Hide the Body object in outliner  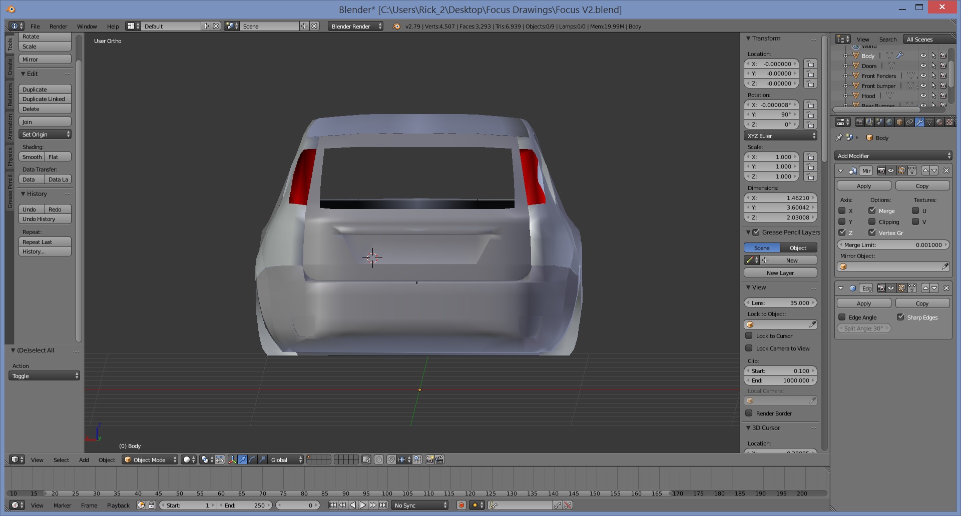click(x=923, y=55)
